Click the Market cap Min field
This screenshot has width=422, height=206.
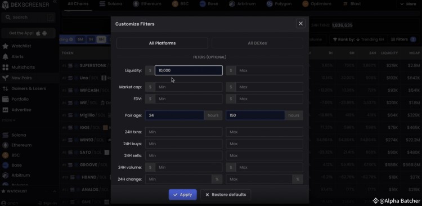[x=188, y=87]
